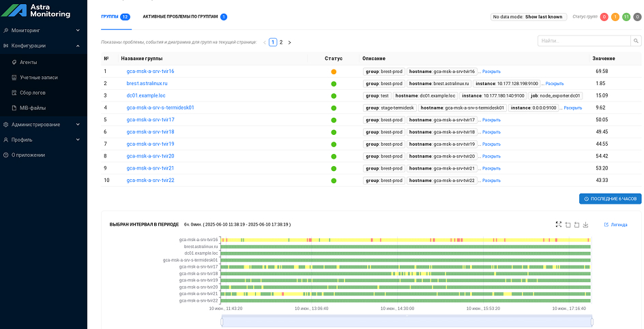Select page 1 in pagination
Screen dimensions: 644x329
273,42
